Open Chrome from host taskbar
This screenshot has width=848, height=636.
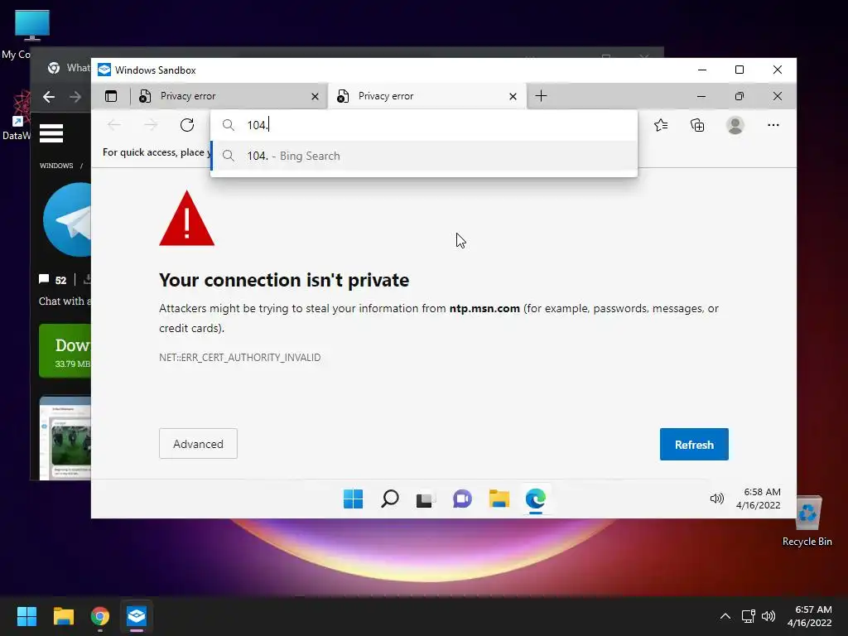[x=100, y=616]
